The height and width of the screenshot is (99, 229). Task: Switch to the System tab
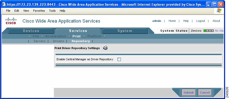(125, 31)
